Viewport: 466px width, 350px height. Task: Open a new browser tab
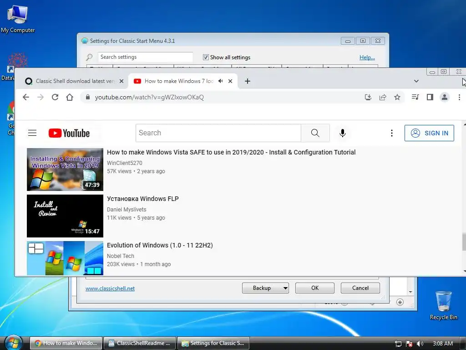tap(247, 81)
